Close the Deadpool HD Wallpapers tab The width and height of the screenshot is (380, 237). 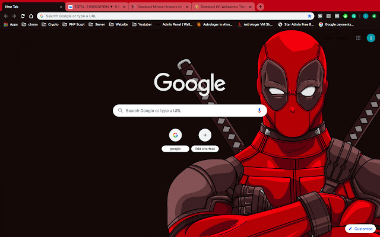point(251,7)
